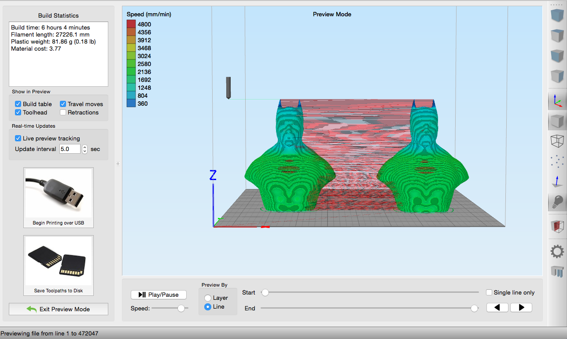This screenshot has width=567, height=339.
Task: Click the sidebar collapse handle dot
Action: [118, 164]
